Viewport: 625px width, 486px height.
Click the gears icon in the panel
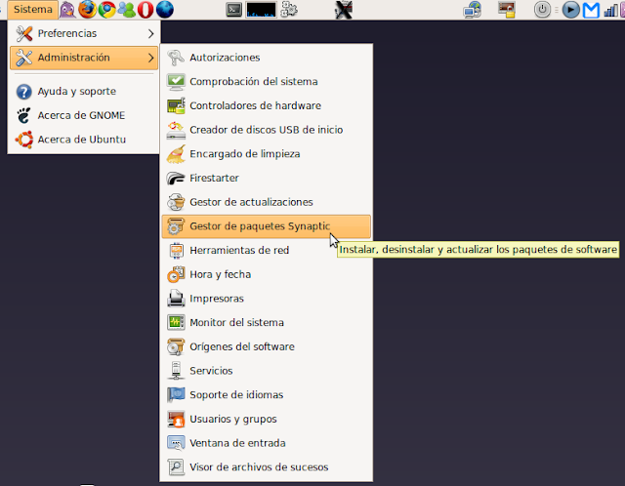click(289, 10)
